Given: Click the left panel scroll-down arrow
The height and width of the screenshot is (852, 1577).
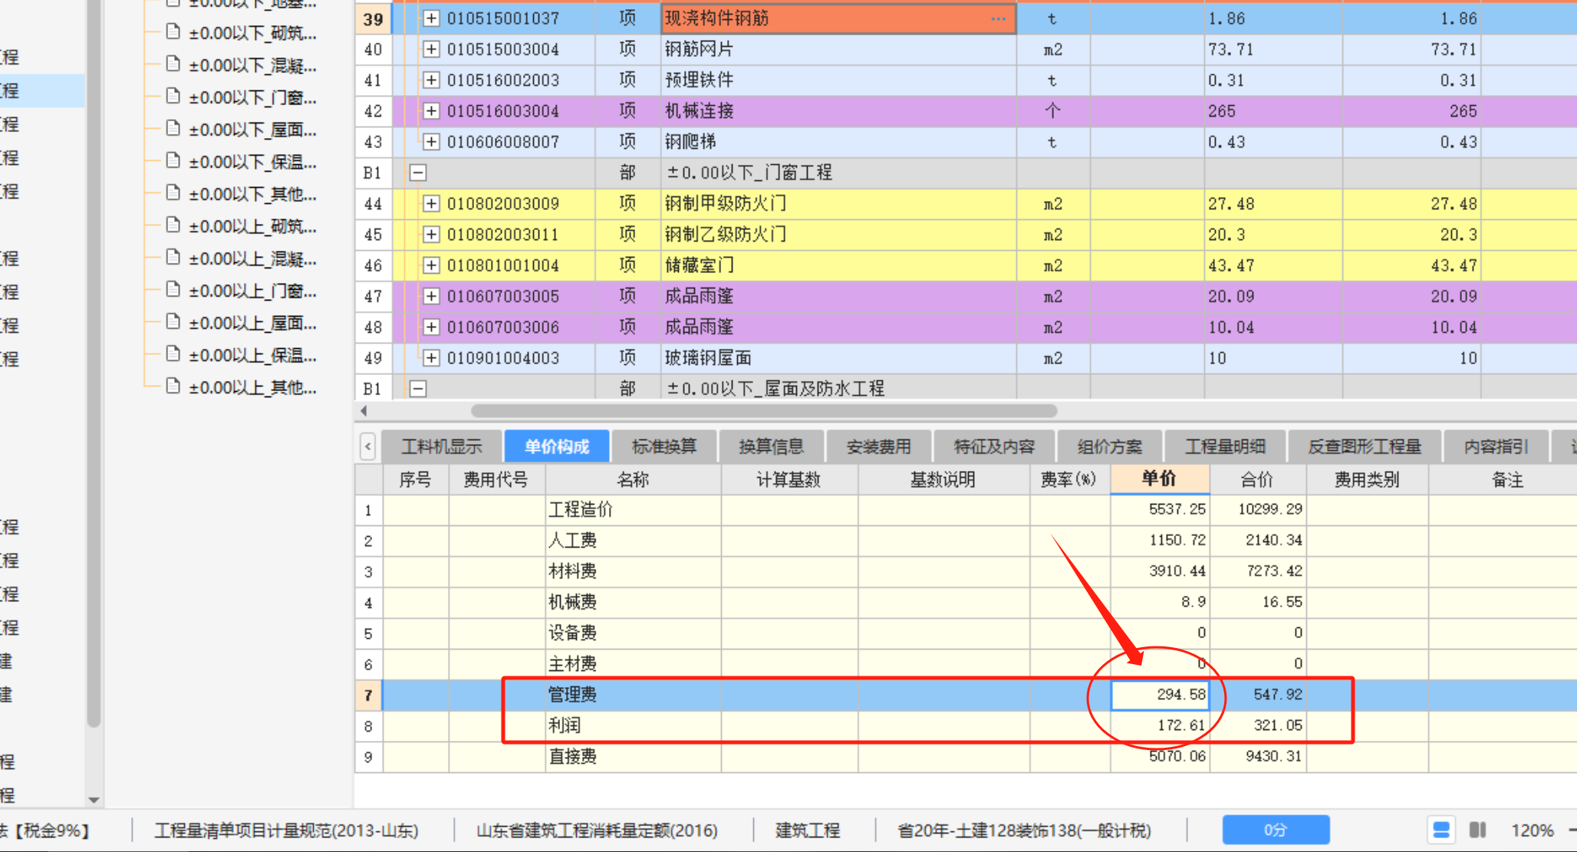Looking at the screenshot, I should tap(94, 800).
